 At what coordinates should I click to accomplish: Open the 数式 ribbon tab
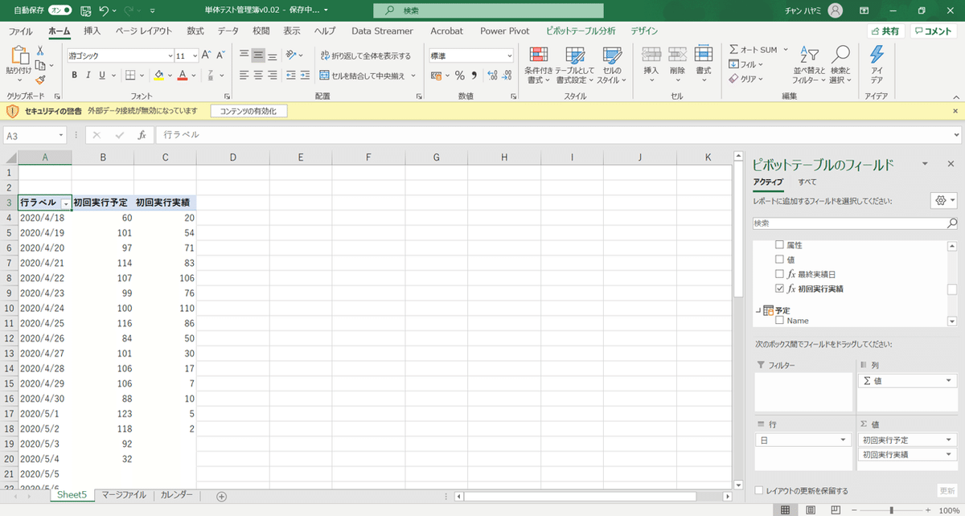click(x=195, y=31)
